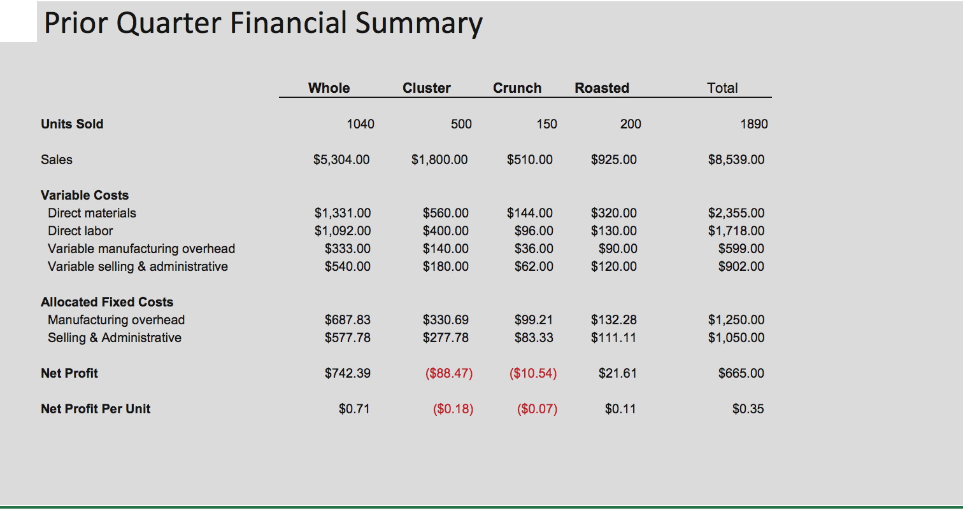Image resolution: width=963 pixels, height=515 pixels.
Task: Click the Roasted column header
Action: 602,88
